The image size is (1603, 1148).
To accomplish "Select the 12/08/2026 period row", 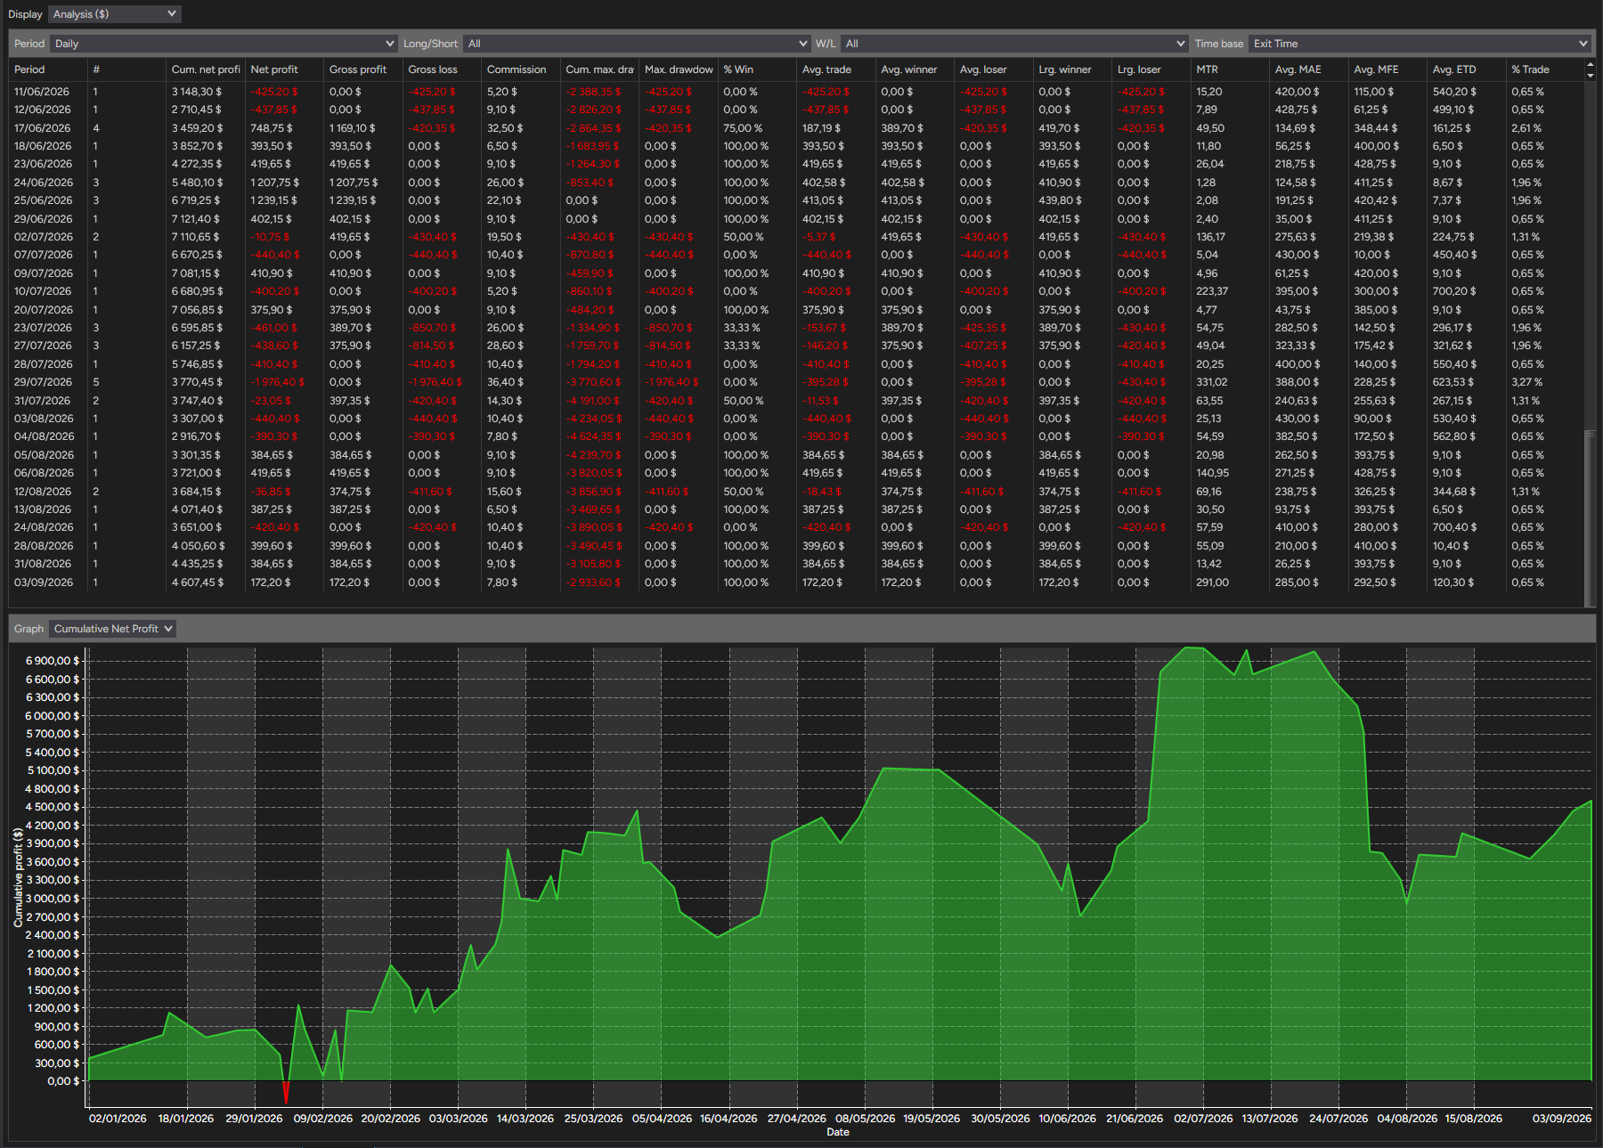I will 797,492.
